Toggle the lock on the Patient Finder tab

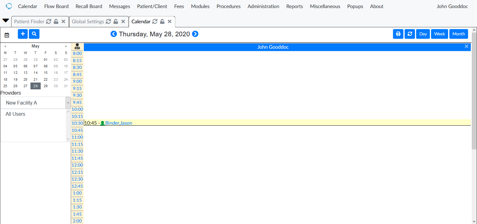coord(56,21)
